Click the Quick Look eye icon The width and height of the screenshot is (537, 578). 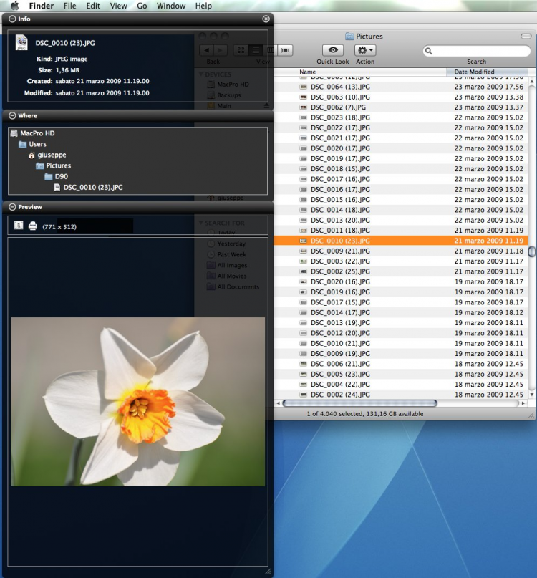tap(332, 50)
